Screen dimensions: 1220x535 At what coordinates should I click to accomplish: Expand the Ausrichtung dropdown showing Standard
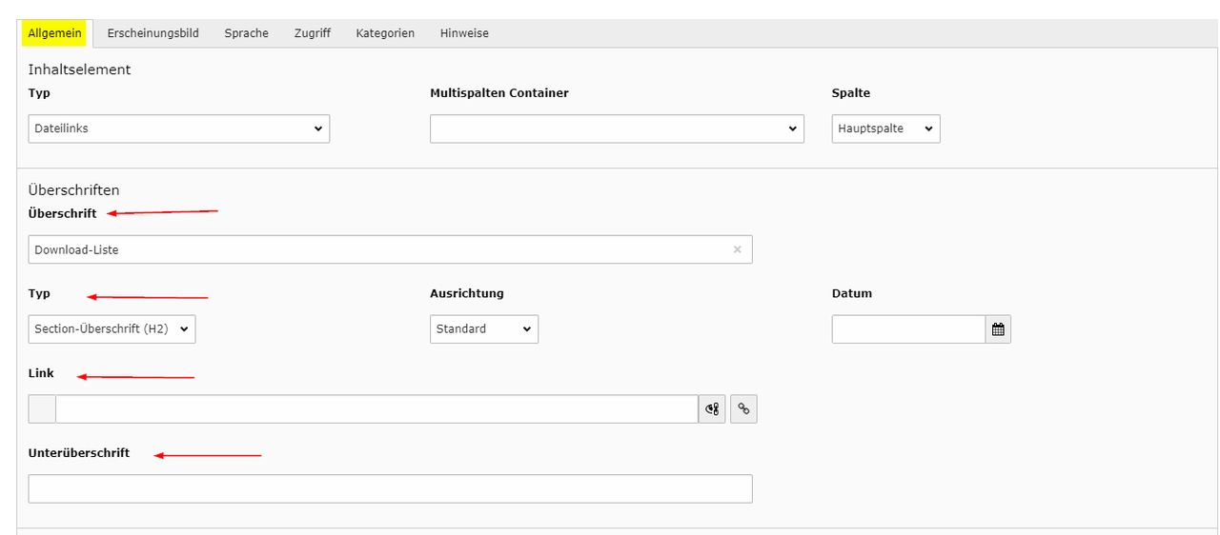[484, 329]
